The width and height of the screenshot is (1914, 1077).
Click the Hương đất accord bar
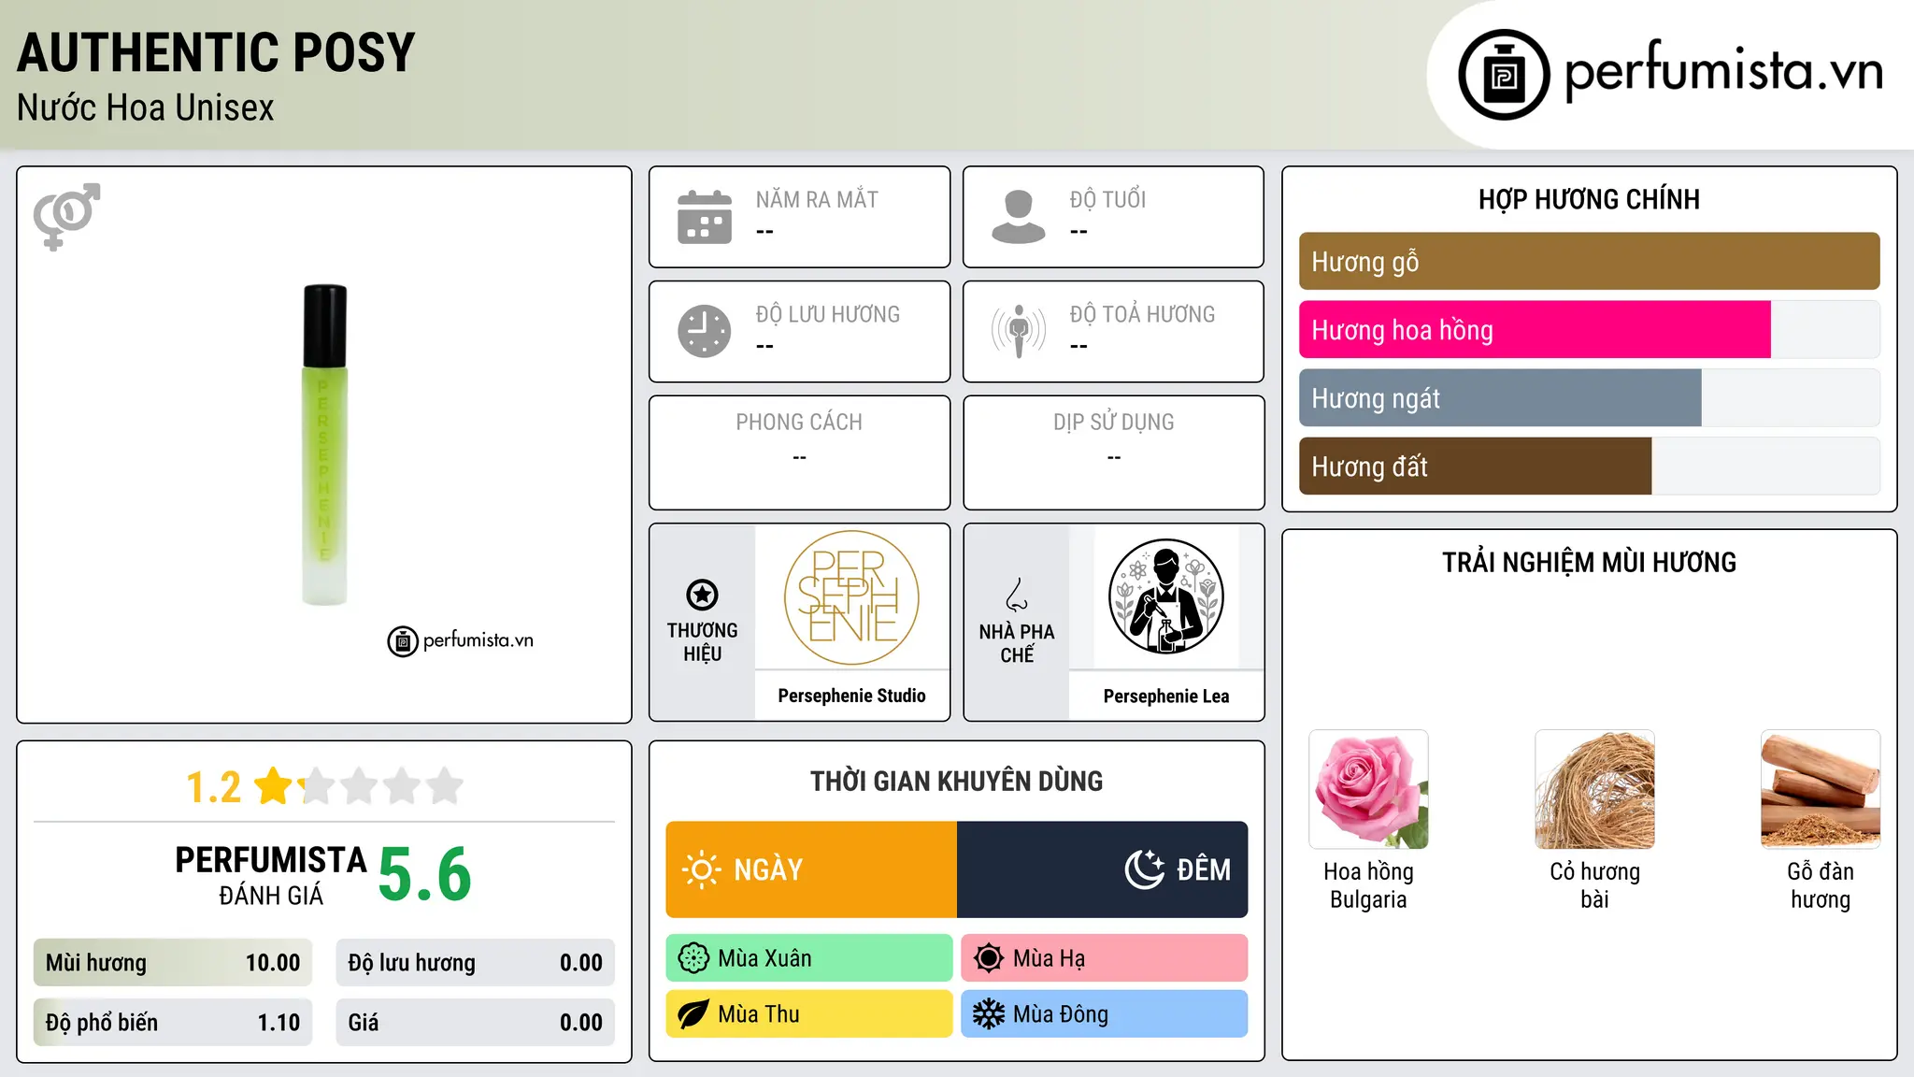[x=1590, y=467]
